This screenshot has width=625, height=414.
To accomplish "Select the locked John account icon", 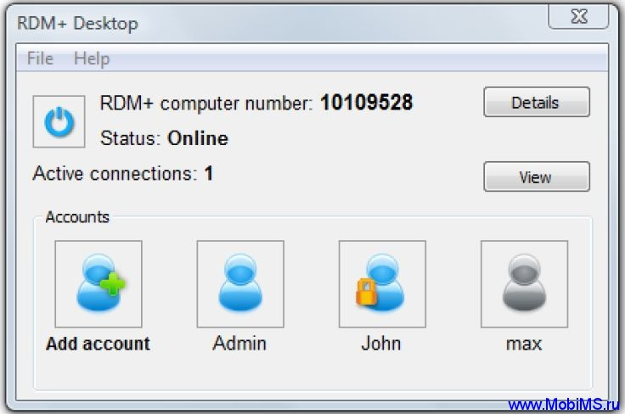I will (x=382, y=284).
